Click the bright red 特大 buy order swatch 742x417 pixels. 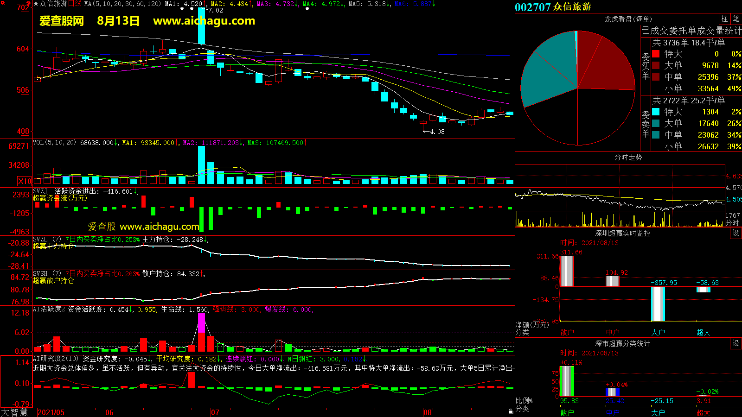656,54
